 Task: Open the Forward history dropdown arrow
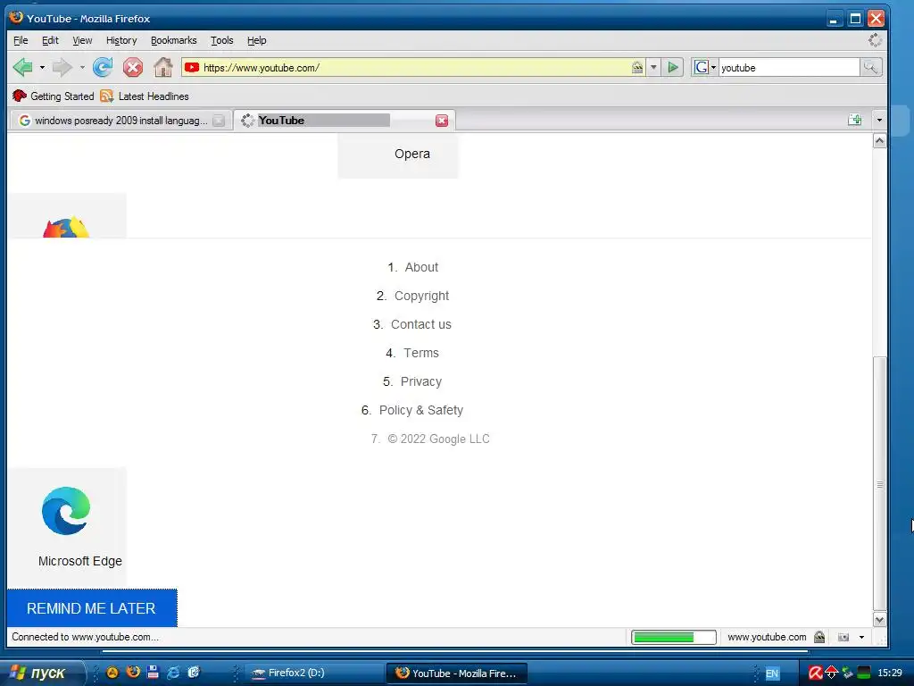pos(82,68)
